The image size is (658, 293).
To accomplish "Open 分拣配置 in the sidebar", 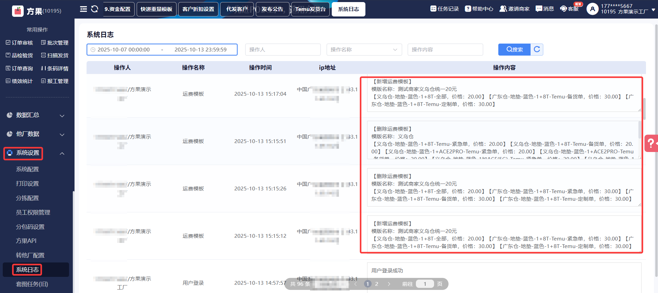I will (27, 198).
